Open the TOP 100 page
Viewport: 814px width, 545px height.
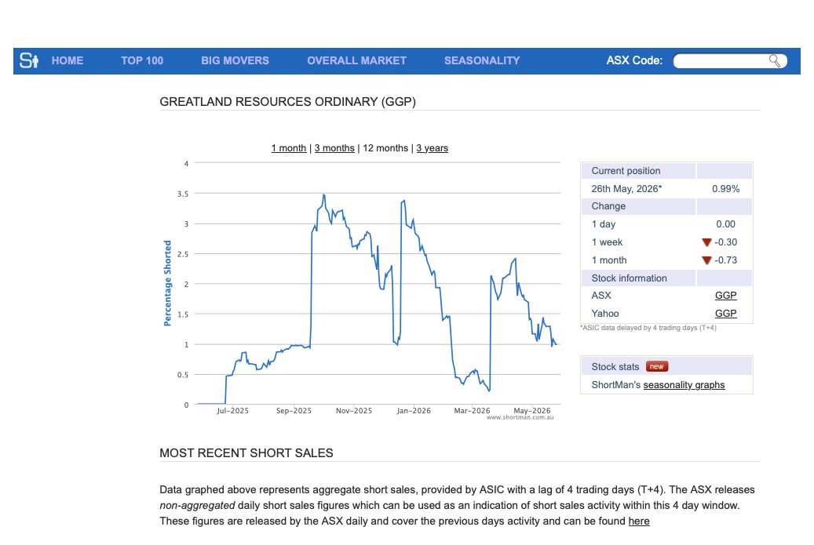pyautogui.click(x=142, y=60)
